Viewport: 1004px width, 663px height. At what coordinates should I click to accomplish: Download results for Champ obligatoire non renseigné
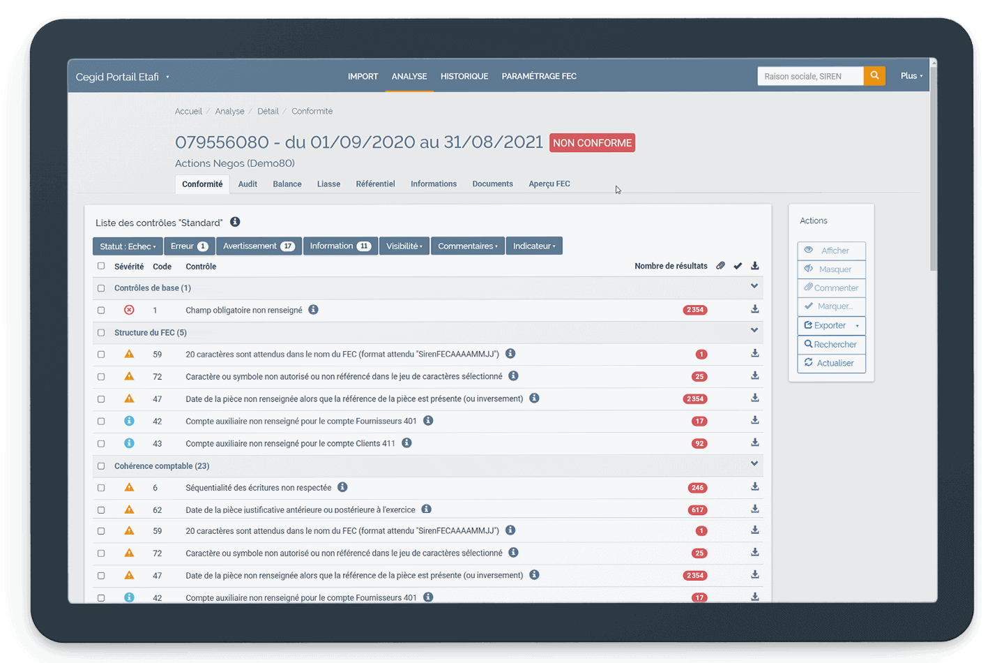[x=754, y=309]
